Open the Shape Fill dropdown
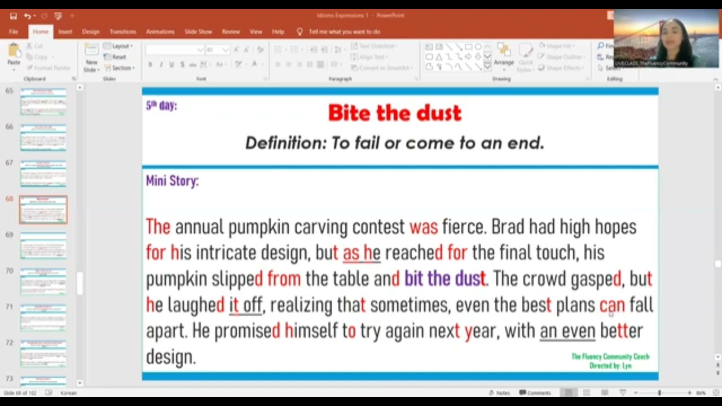The image size is (722, 406). click(557, 46)
